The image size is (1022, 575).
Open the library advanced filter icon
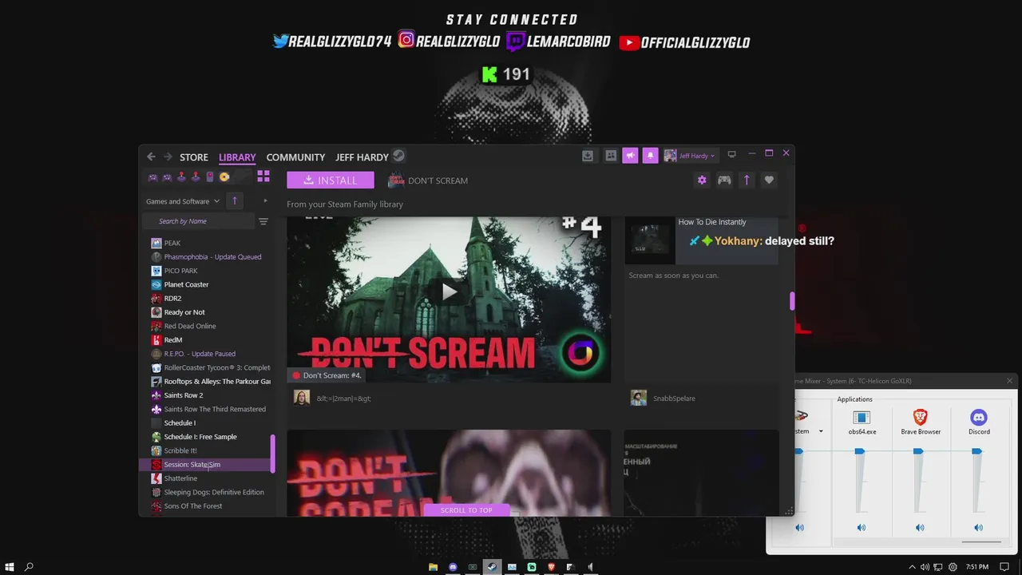click(263, 221)
